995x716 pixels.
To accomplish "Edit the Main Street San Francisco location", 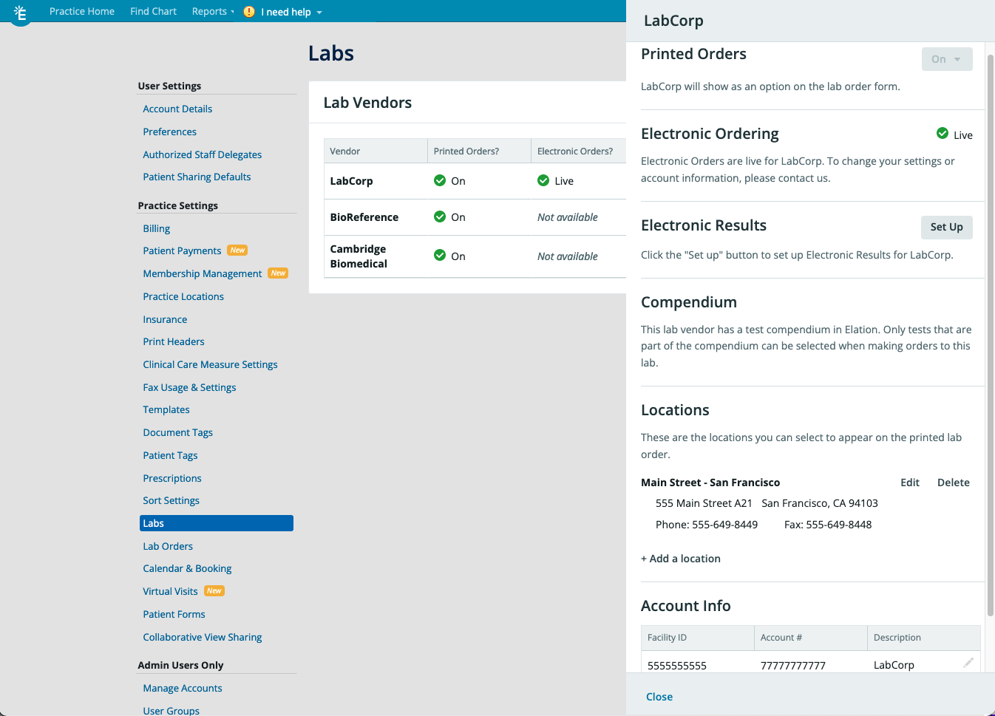I will click(909, 482).
